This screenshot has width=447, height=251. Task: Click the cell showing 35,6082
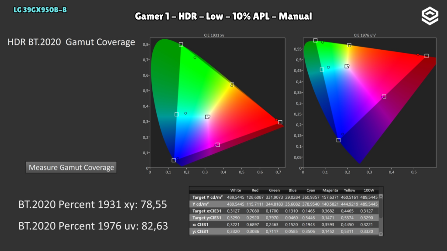click(x=292, y=204)
